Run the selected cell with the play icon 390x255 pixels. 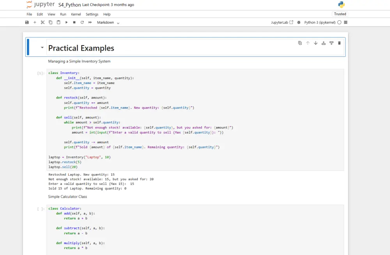point(66,22)
